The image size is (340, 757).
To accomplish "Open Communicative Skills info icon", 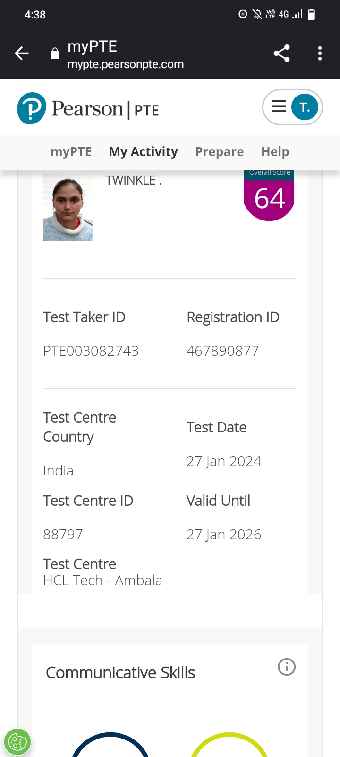I will pyautogui.click(x=287, y=667).
